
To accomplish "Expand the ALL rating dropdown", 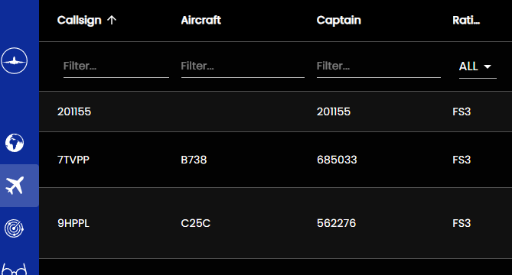I will click(x=478, y=66).
